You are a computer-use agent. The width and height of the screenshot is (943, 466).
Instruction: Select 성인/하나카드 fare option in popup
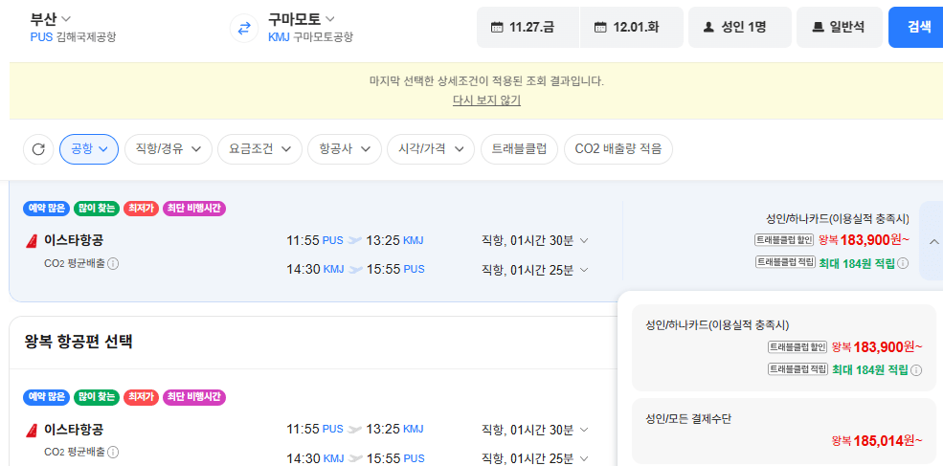click(784, 348)
